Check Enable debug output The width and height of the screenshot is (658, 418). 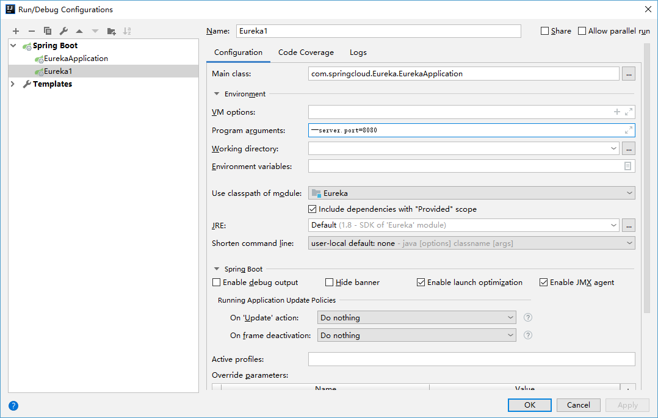[217, 283]
